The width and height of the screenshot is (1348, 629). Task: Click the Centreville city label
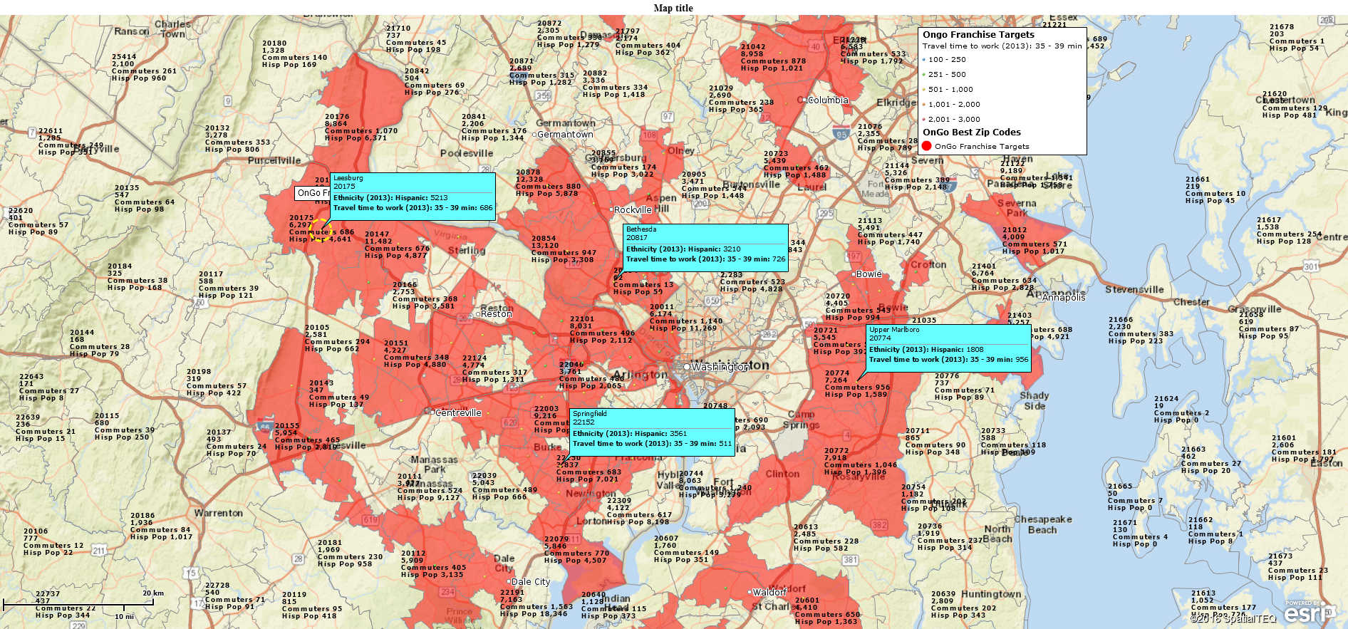pos(458,413)
